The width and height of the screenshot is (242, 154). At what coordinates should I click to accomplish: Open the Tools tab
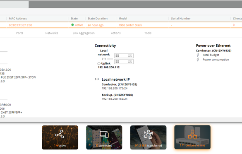point(148,33)
